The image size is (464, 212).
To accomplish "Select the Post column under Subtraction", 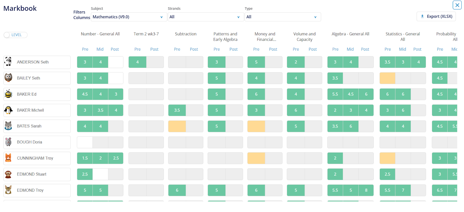I will [x=194, y=49].
